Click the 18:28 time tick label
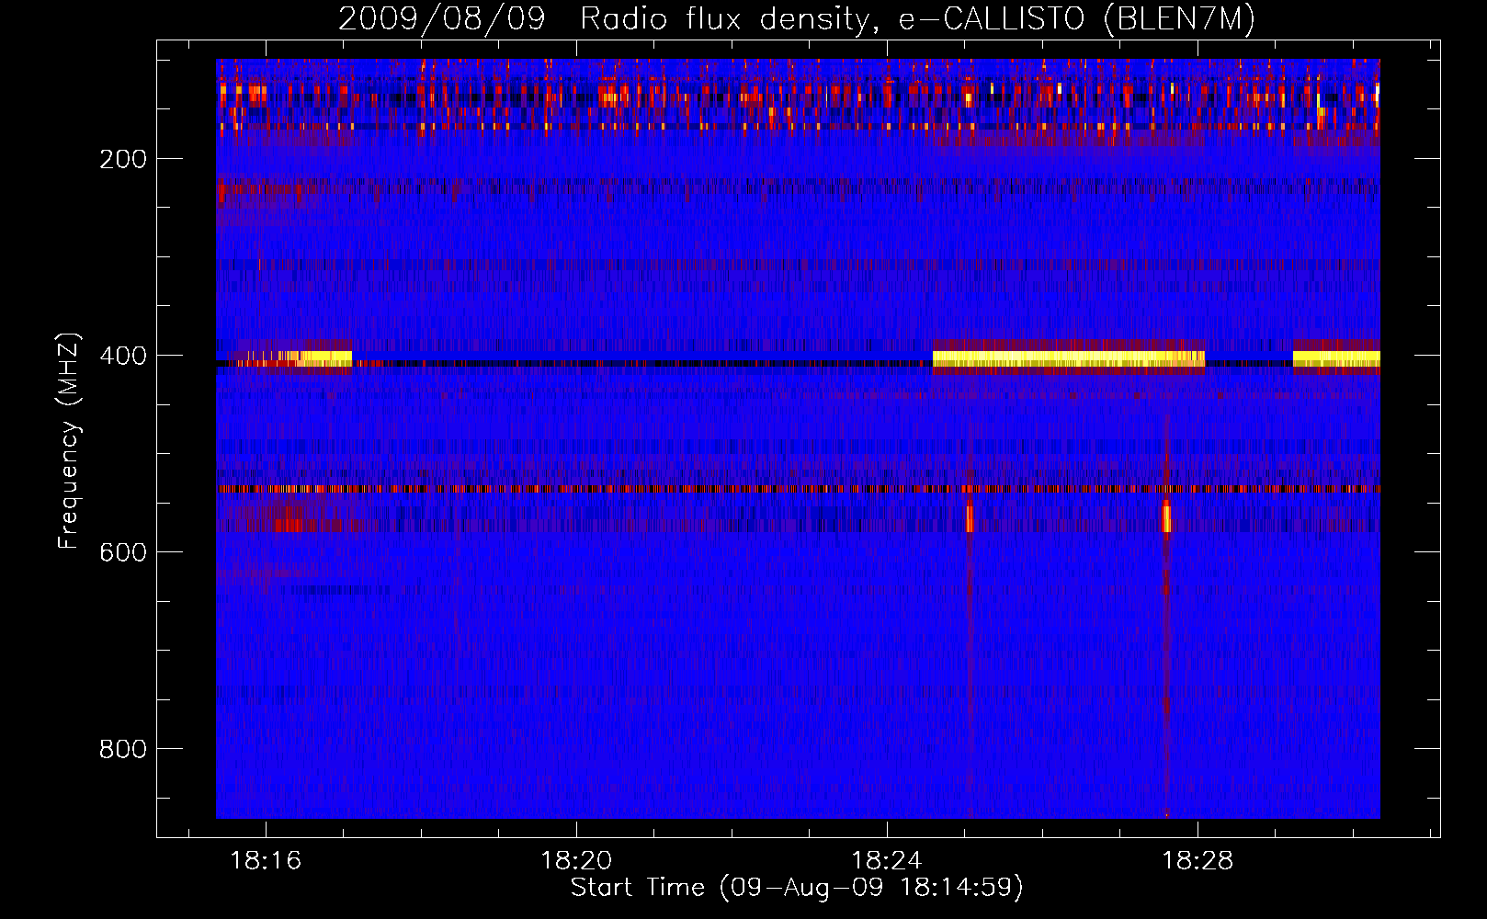This screenshot has width=1487, height=919. pos(1198,861)
